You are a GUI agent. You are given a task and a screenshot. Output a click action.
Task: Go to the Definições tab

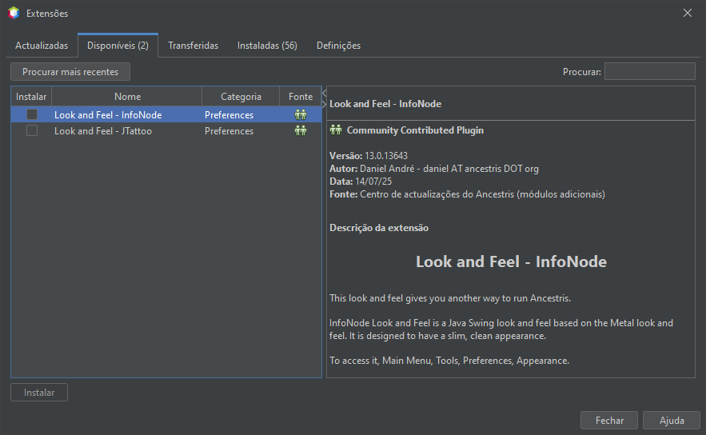point(338,46)
